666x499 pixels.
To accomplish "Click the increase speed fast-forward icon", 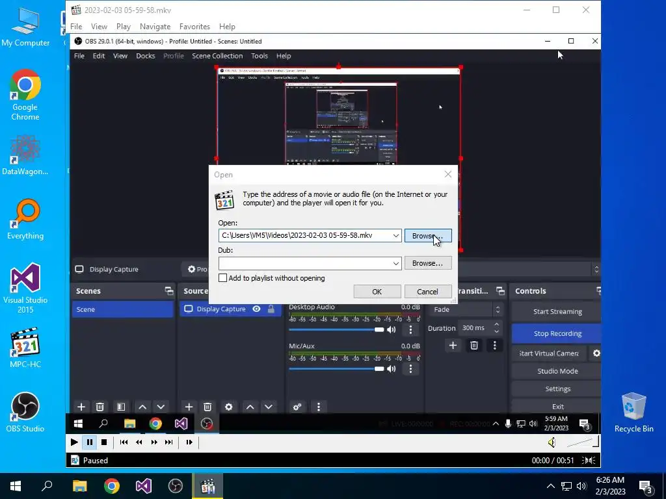I will (153, 442).
